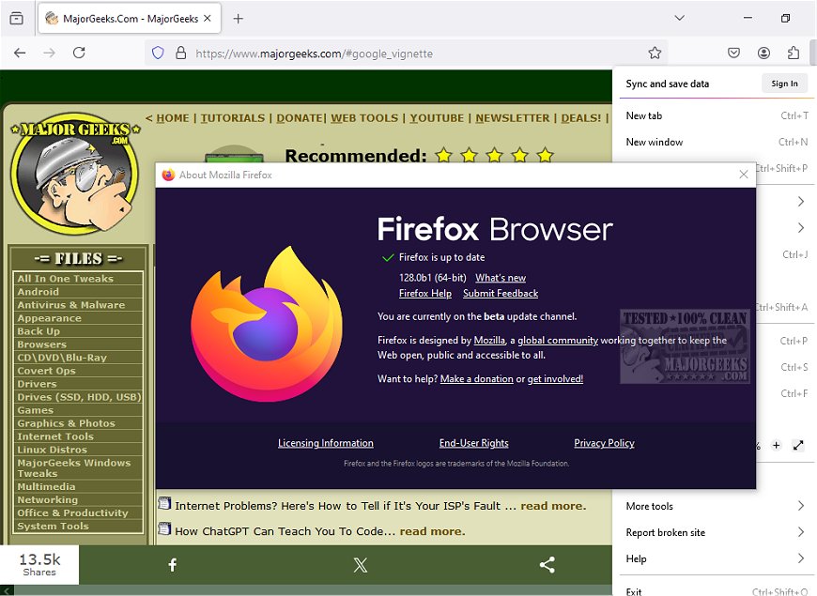Share to X from the share bar
The width and height of the screenshot is (817, 596).
[x=360, y=565]
